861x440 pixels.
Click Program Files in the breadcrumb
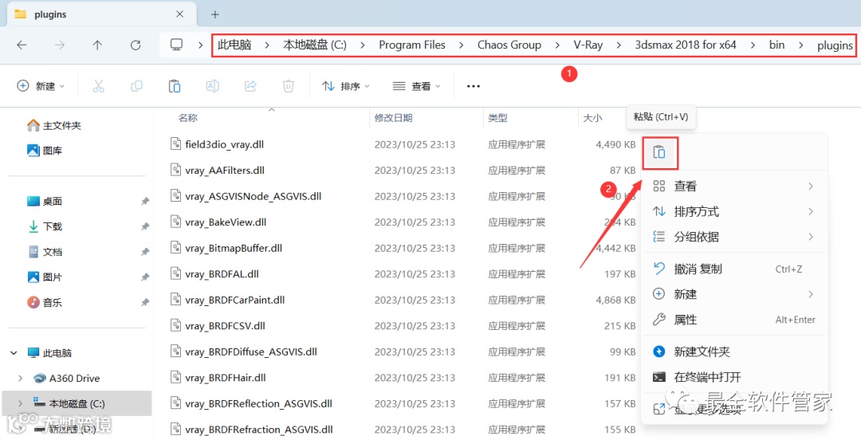[412, 45]
